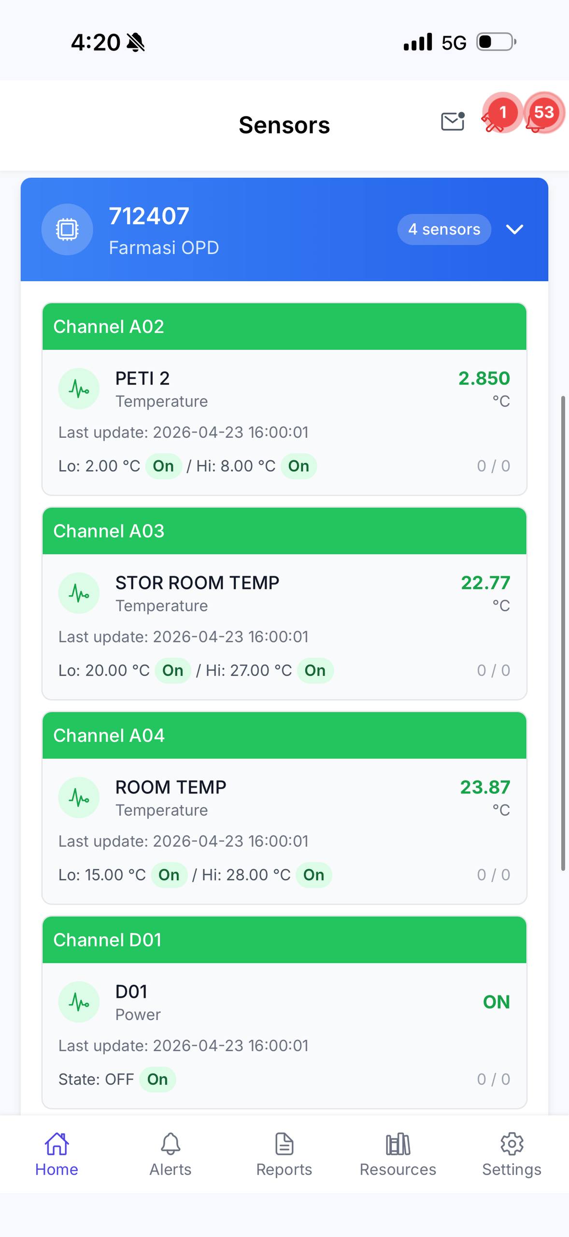
Task: Tap the PETI 2 sensor pulse icon
Action: click(x=79, y=388)
